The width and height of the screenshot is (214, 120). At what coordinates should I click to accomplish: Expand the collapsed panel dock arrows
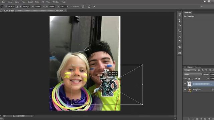coord(181,10)
